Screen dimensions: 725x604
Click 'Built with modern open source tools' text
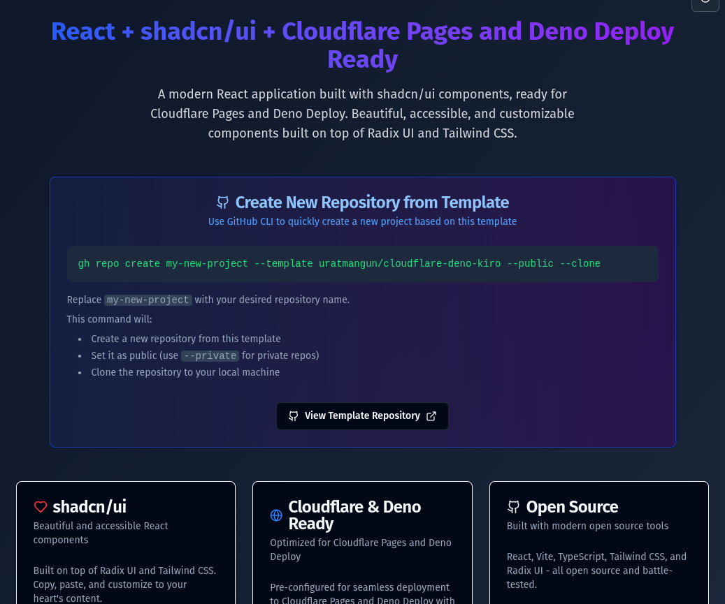coord(587,526)
